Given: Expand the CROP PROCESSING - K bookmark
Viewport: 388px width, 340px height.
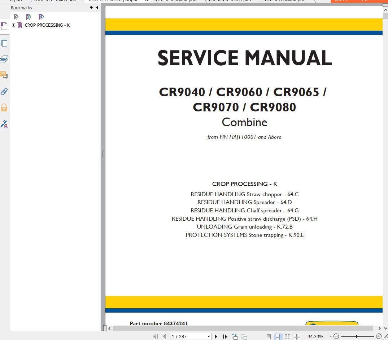Looking at the screenshot, I should (13, 25).
